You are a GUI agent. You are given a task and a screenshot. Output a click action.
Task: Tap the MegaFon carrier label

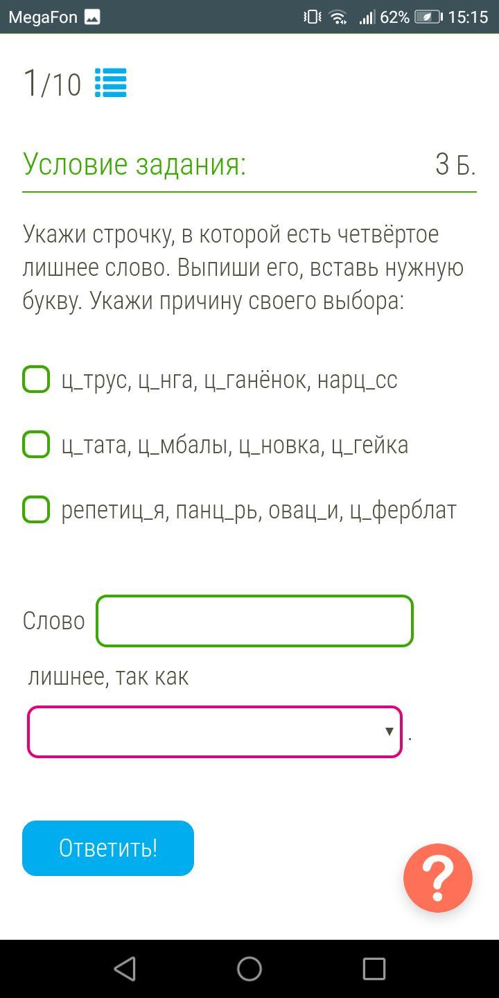(x=43, y=17)
